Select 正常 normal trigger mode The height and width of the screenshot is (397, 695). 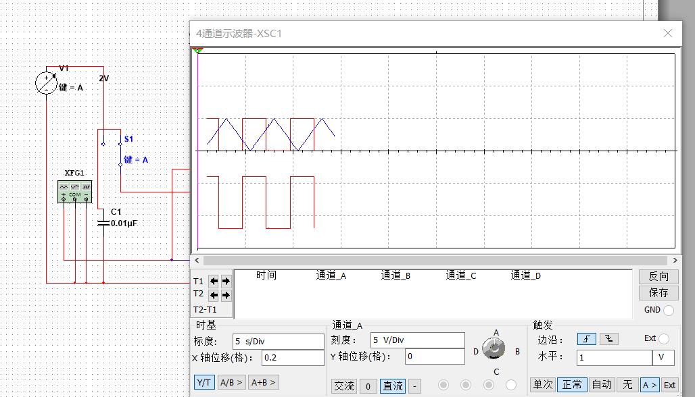572,385
